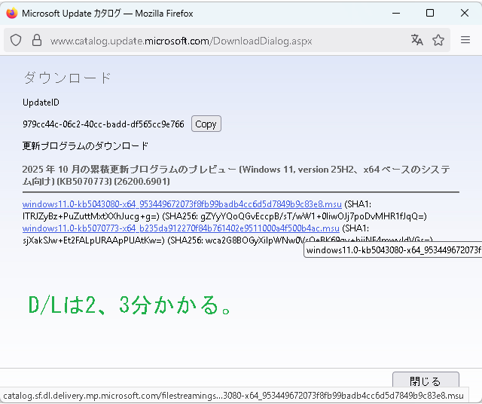482x404 pixels.
Task: Download the windows11.0-kb5070773 msu link
Action: [182, 228]
